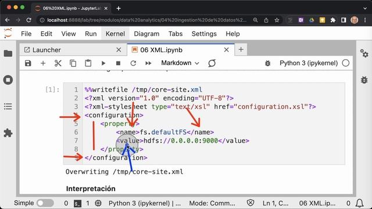Image resolution: width=372 pixels, height=209 pixels.
Task: Open the Debugger bug icon in right sidebar
Action: (364, 80)
